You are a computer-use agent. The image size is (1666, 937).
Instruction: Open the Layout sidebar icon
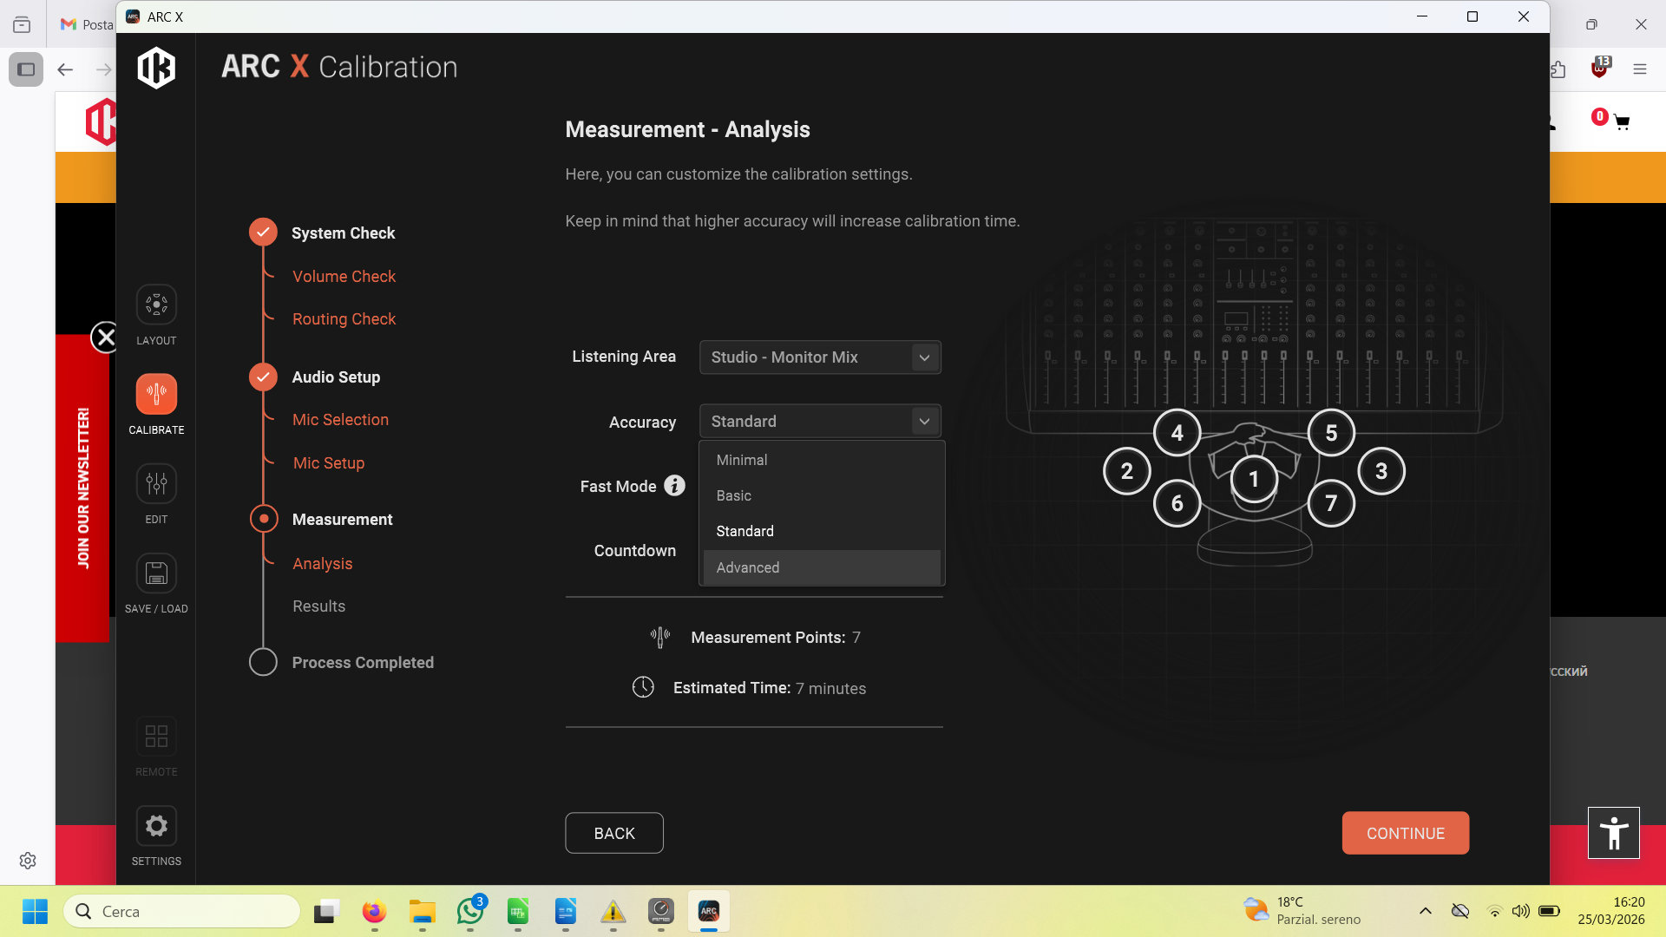click(156, 305)
